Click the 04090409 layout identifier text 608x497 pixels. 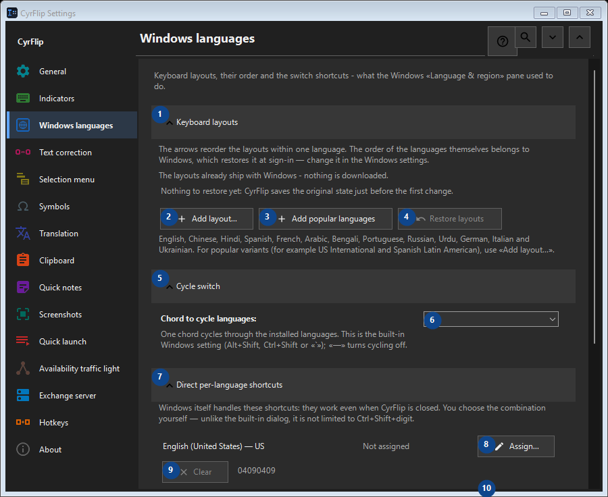tap(256, 470)
